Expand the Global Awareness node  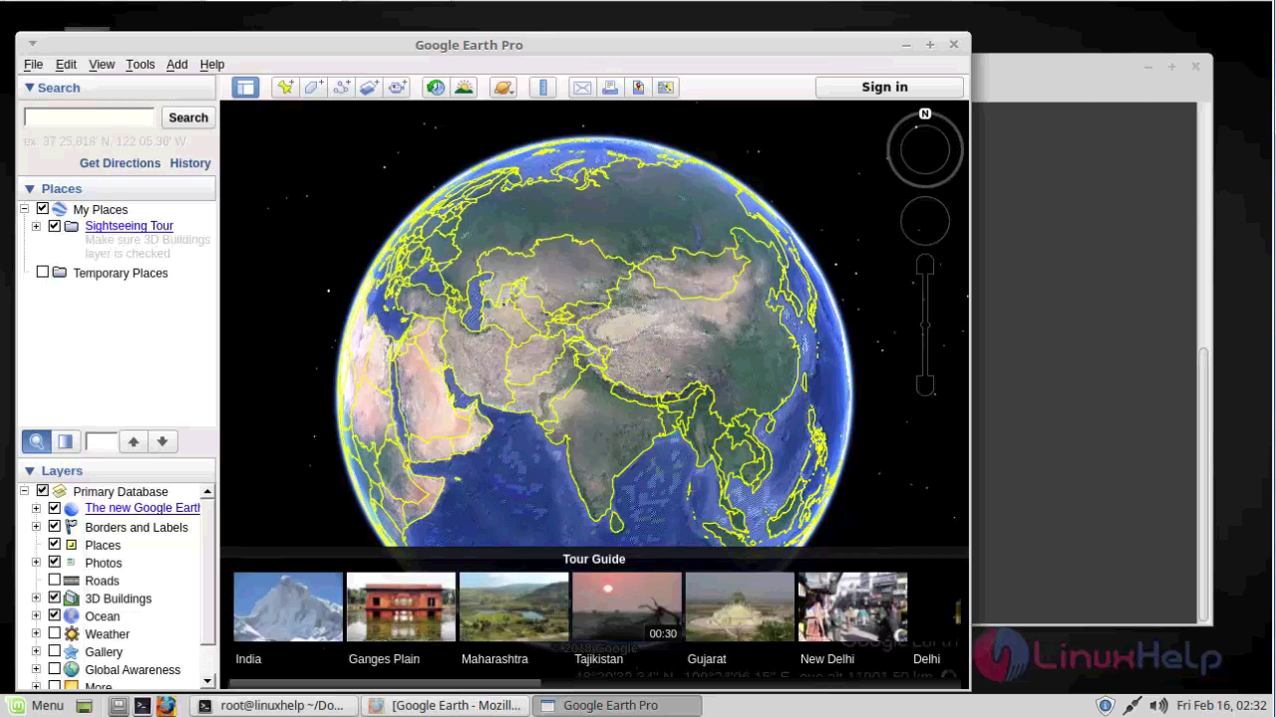(x=37, y=669)
